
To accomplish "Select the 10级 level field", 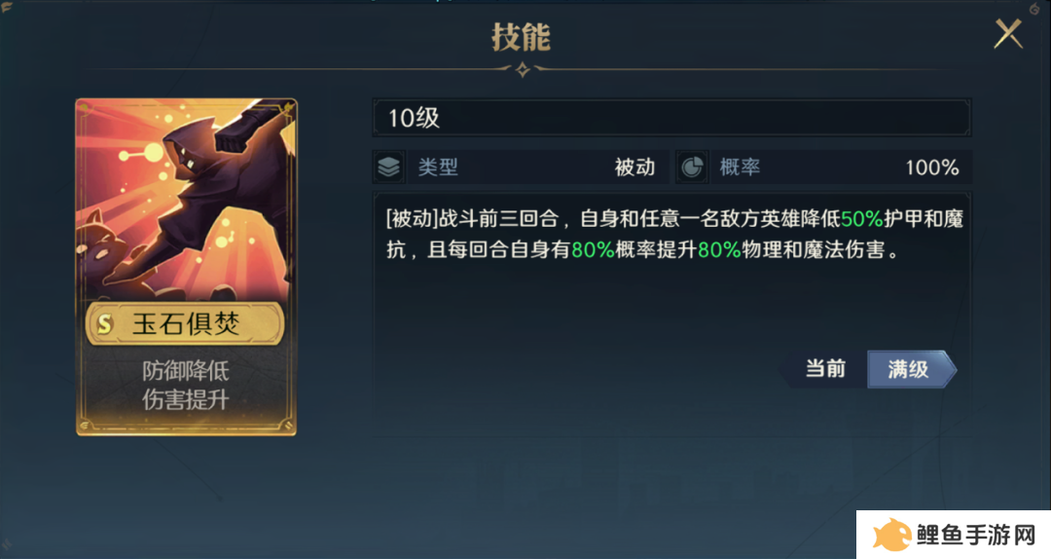I will [x=671, y=118].
